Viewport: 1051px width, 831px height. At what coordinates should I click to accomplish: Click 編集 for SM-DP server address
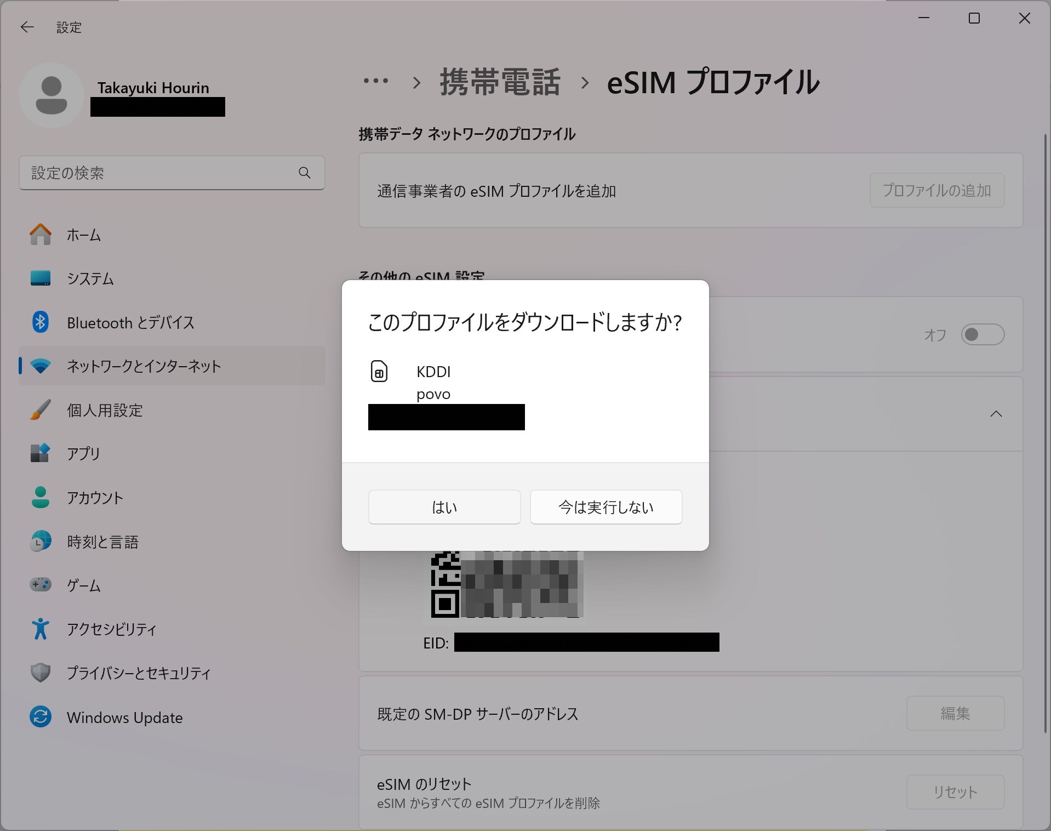tap(955, 713)
